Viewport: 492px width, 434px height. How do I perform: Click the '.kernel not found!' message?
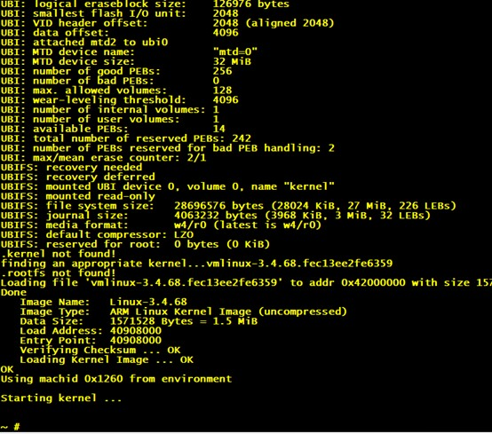click(58, 253)
